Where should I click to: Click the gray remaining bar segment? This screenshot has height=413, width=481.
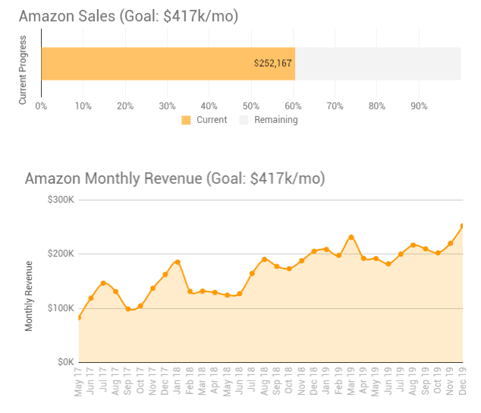(x=378, y=64)
